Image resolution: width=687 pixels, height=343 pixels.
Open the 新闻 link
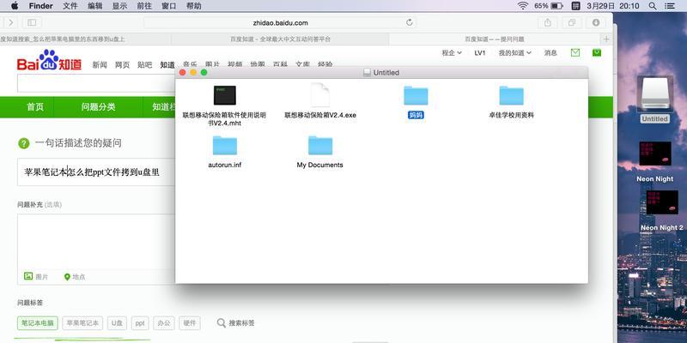click(x=100, y=65)
